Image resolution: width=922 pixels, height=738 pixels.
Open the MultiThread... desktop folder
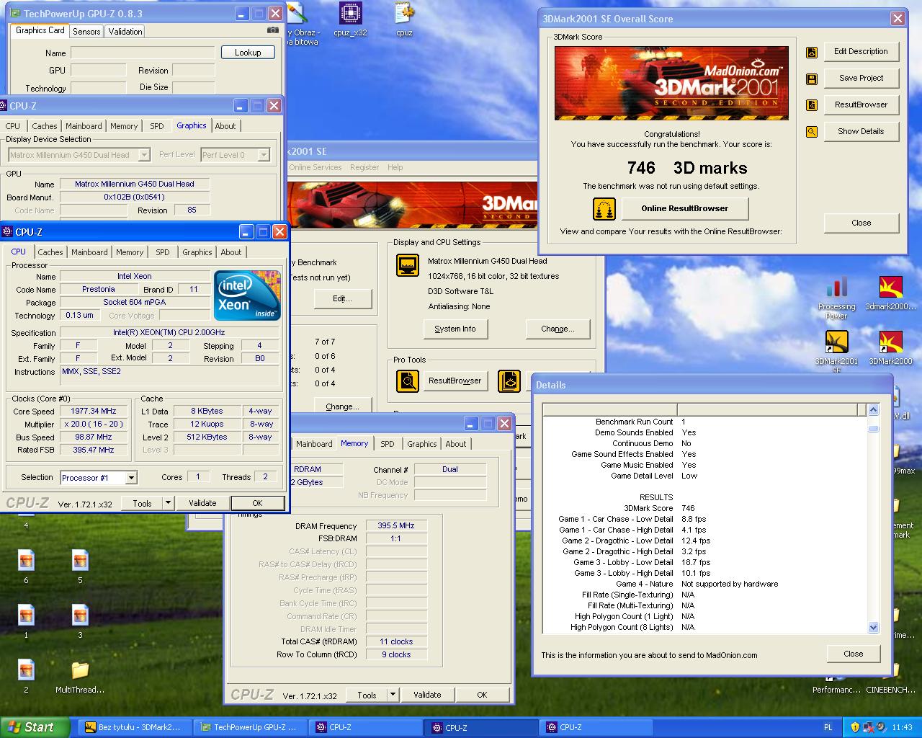point(80,676)
